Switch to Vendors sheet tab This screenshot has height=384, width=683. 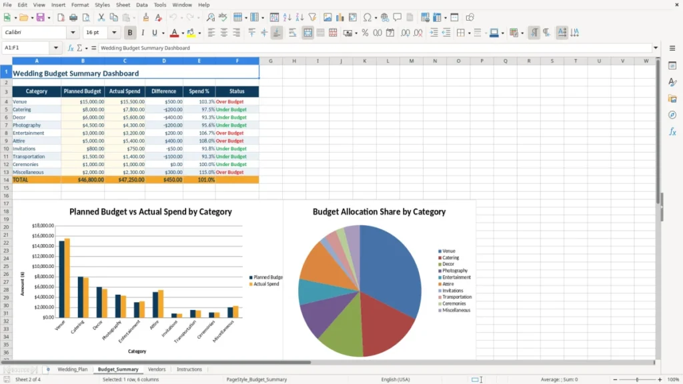(x=157, y=369)
